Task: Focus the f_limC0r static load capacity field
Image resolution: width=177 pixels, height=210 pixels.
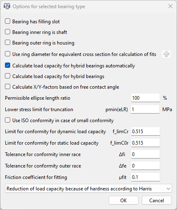Action: click(146, 143)
